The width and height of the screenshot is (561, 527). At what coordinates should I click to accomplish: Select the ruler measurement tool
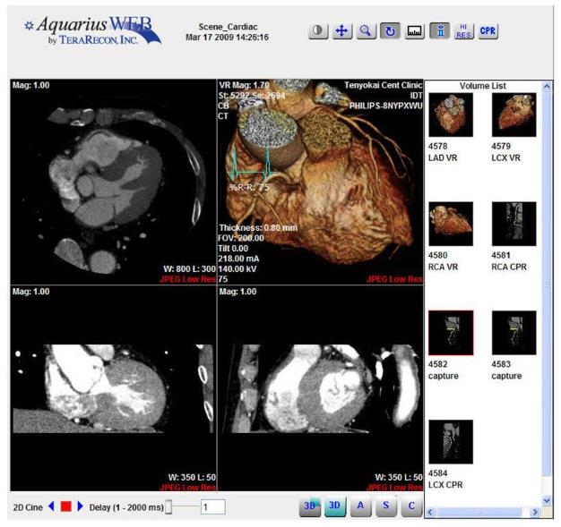point(414,30)
